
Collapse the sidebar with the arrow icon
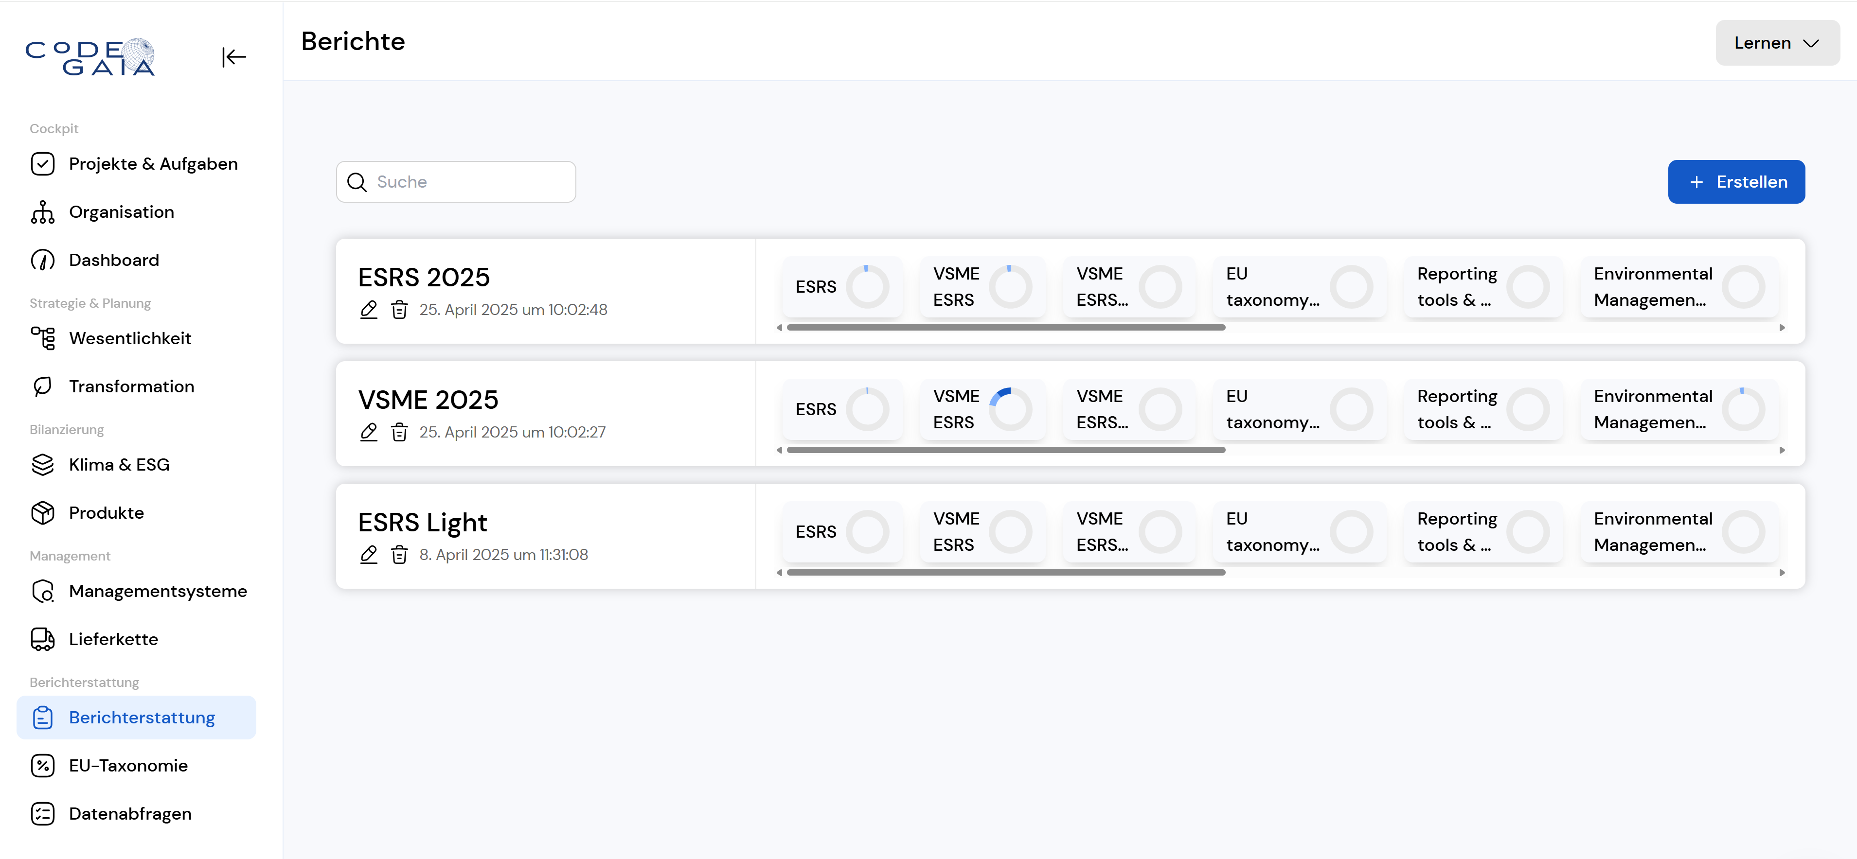[233, 57]
